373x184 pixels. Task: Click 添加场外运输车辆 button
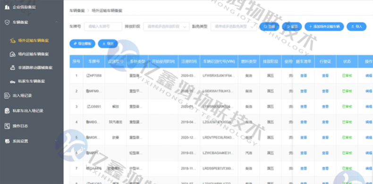324,26
